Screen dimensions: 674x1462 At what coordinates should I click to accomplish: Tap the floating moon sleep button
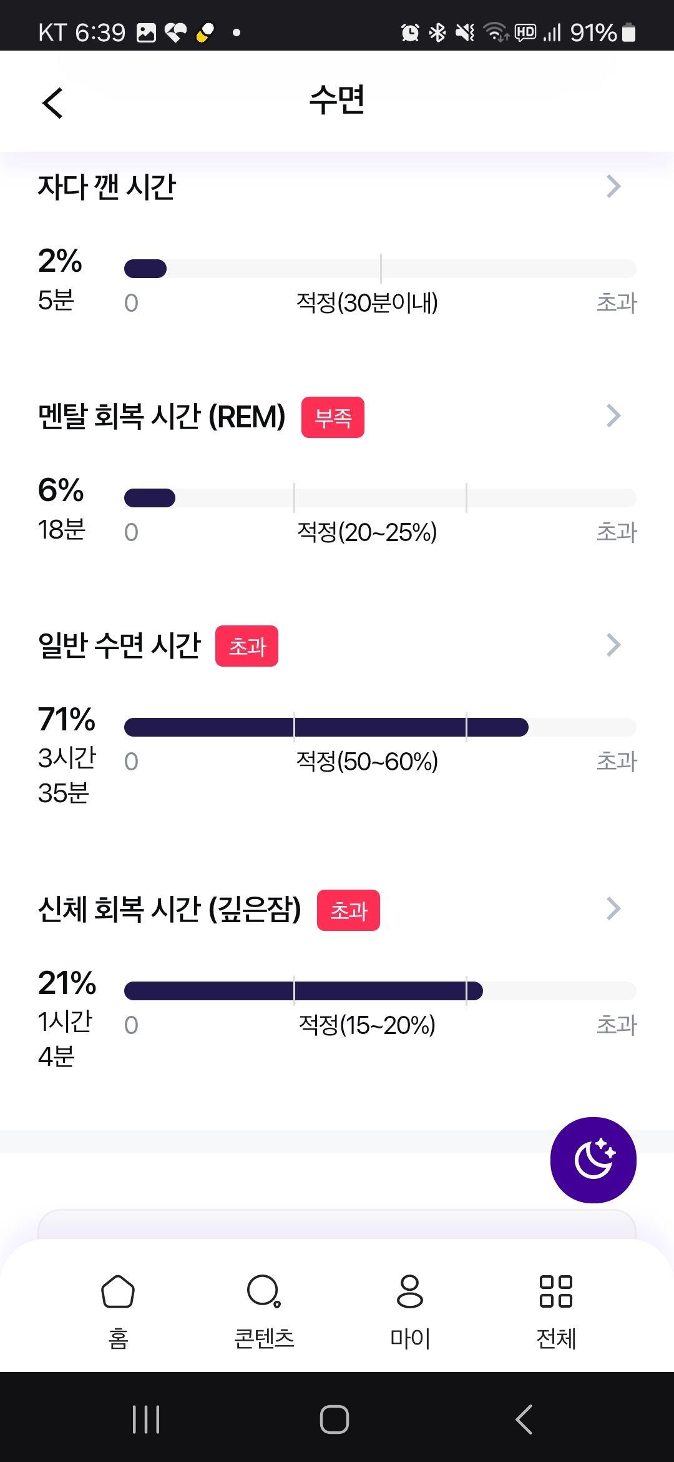tap(593, 1160)
